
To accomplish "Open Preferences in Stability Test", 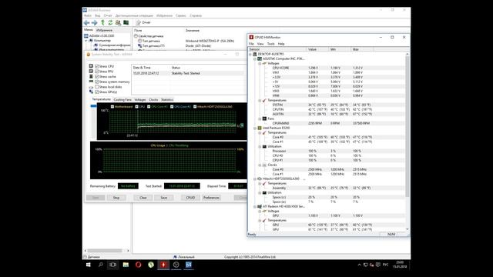I will (211, 198).
